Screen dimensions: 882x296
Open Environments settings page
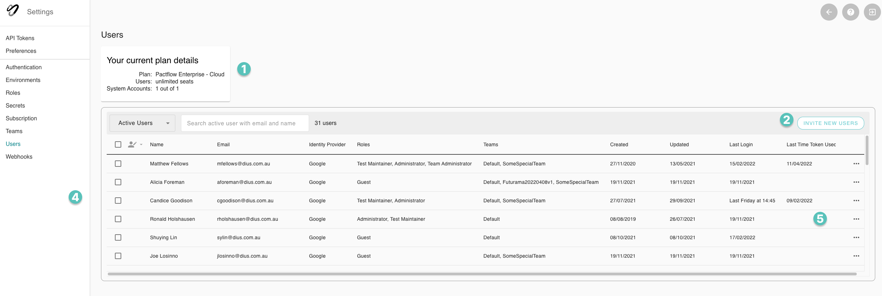tap(23, 80)
